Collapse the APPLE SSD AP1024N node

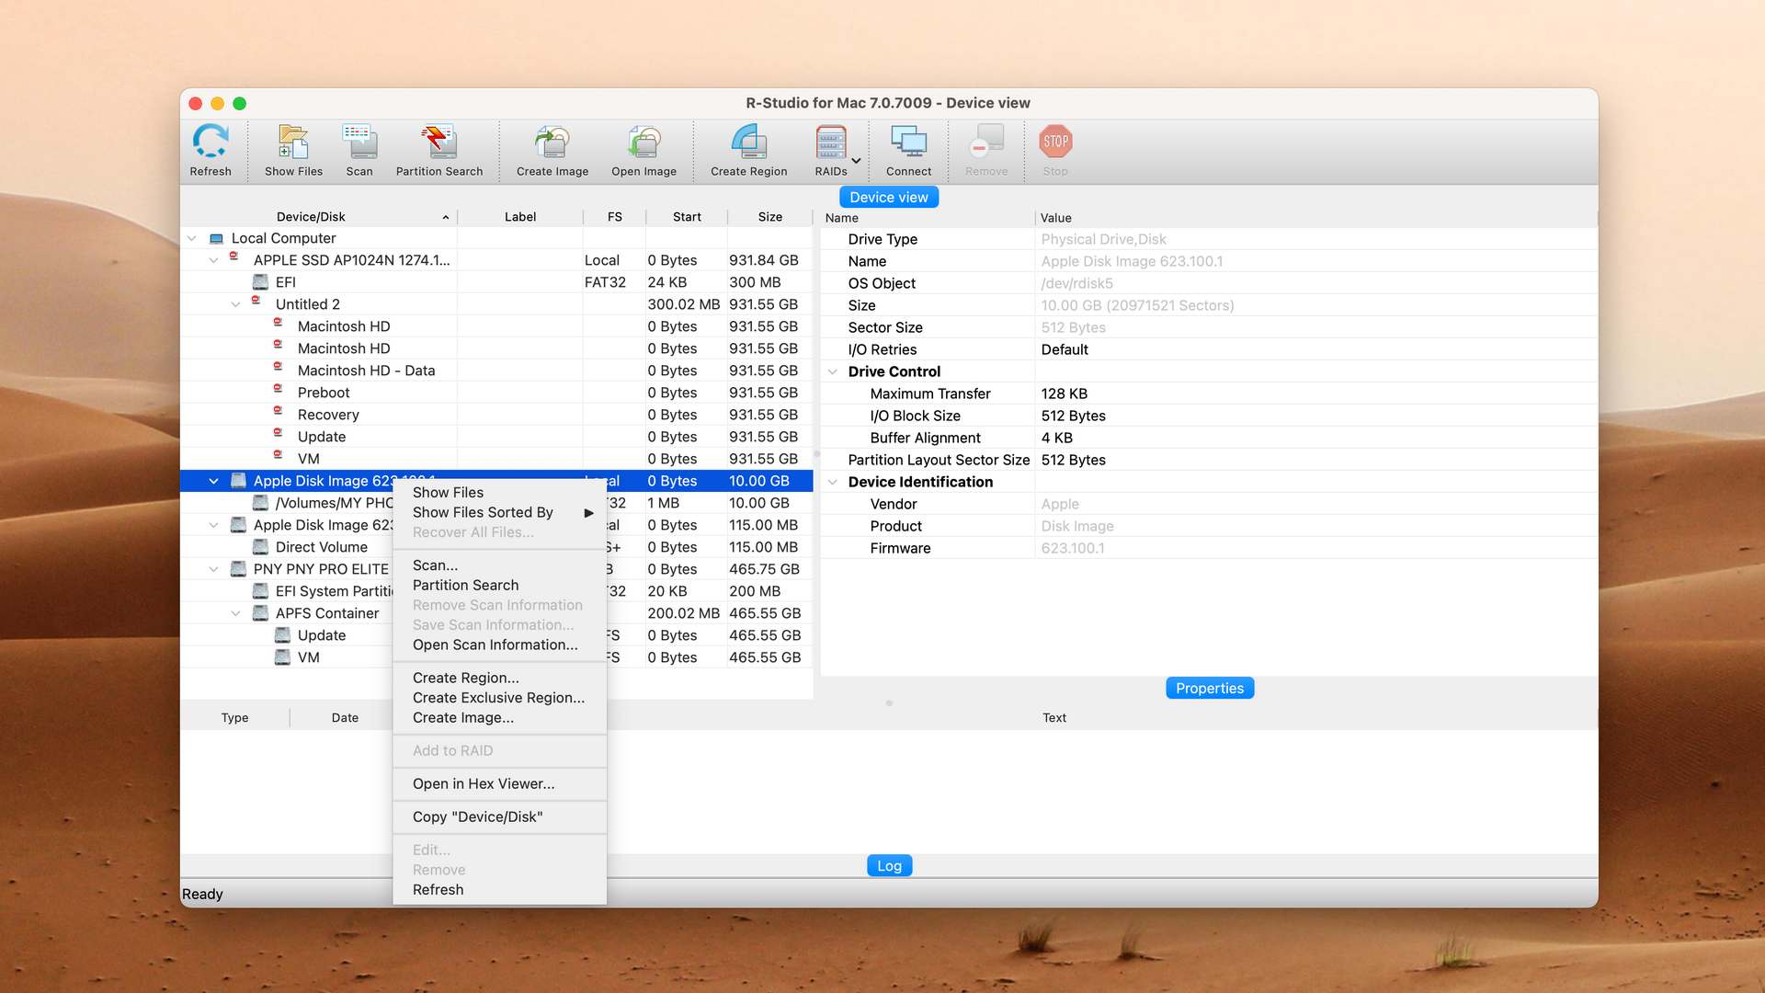tap(213, 260)
